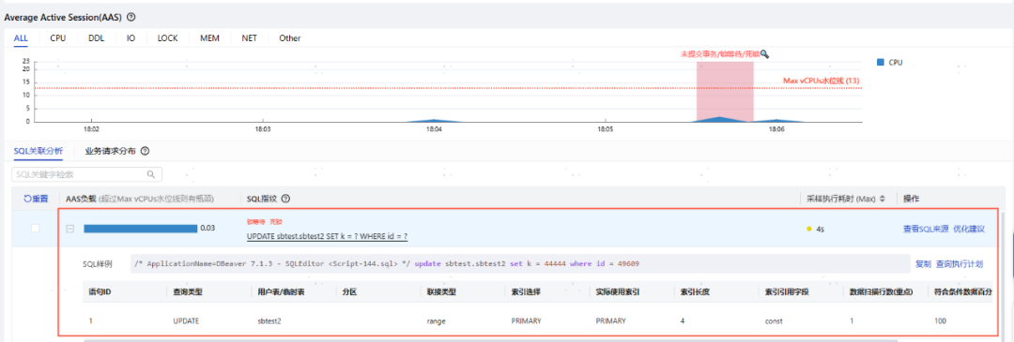Click the SQL sample code text
The width and height of the screenshot is (1014, 342).
pos(387,264)
